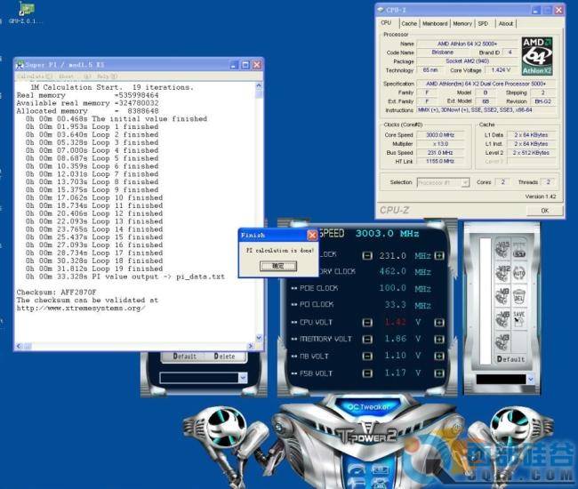Open the Calculate menu in Super PI

point(35,76)
